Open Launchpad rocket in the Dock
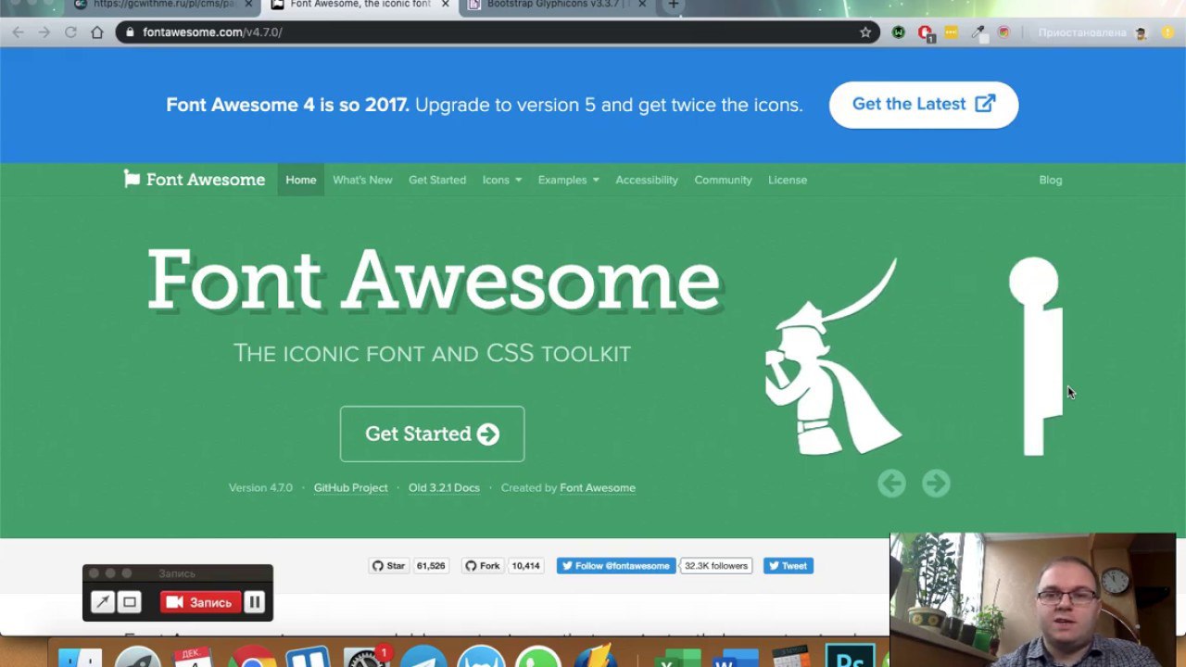 (138, 656)
